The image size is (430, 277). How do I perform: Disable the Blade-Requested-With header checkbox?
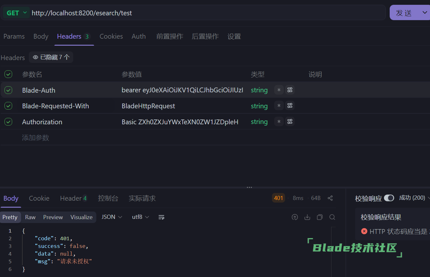click(x=8, y=106)
